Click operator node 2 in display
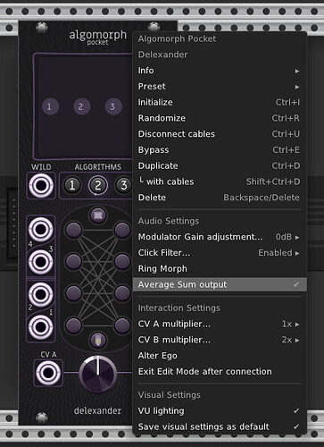The image size is (324, 447). (x=81, y=106)
